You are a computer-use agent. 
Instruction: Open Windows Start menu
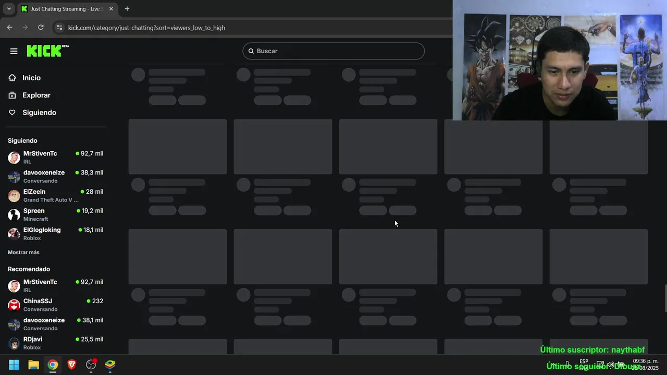click(x=14, y=365)
